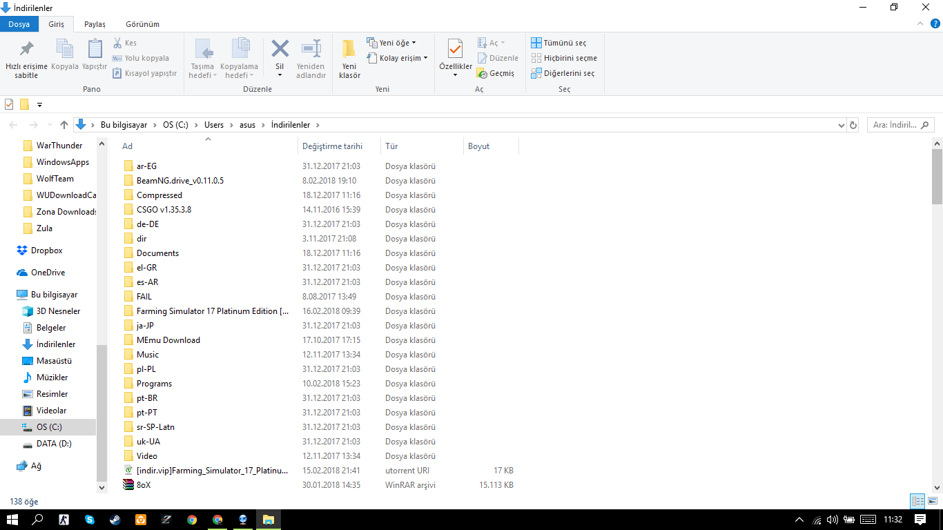Open the Dosya tab
Image resolution: width=943 pixels, height=530 pixels.
19,24
